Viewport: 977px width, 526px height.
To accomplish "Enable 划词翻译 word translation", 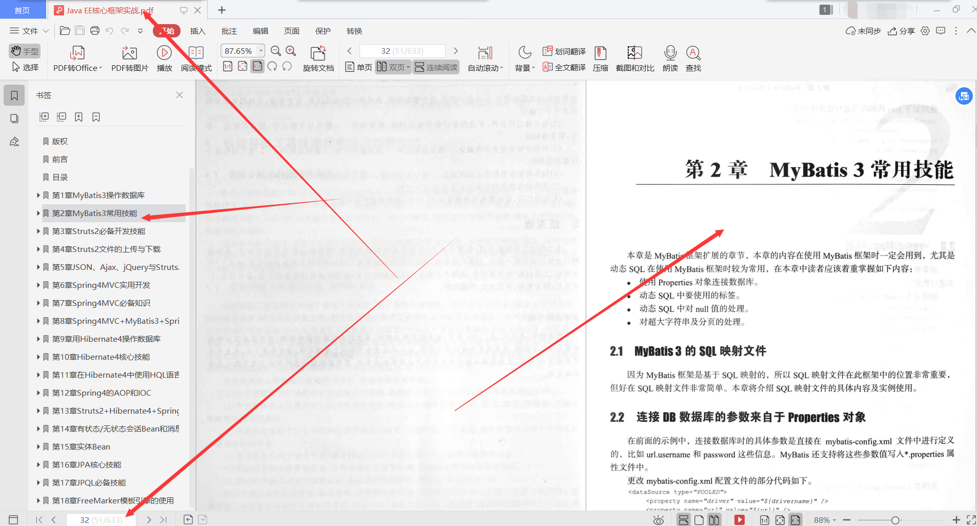I will [564, 51].
